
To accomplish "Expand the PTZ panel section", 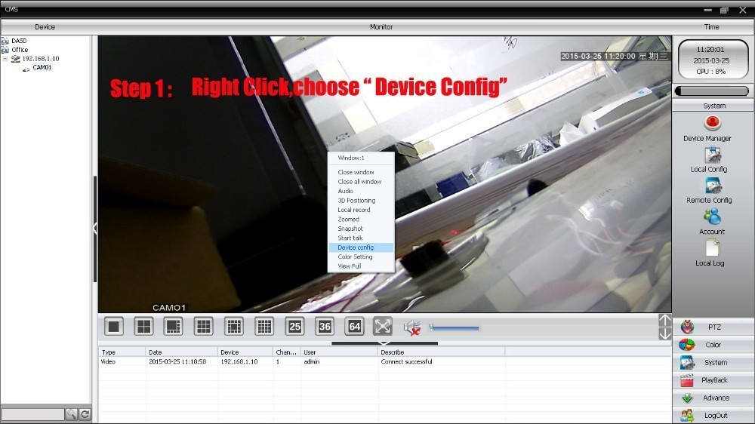I will (x=713, y=327).
